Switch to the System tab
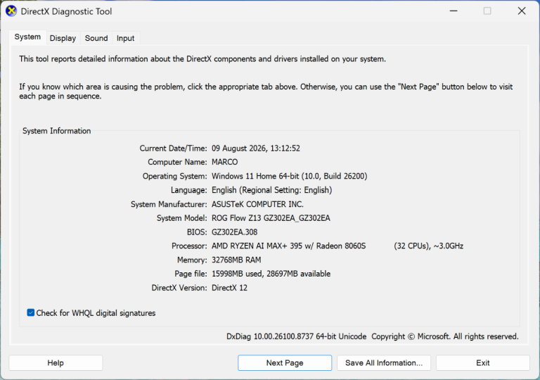The height and width of the screenshot is (380, 540). click(27, 37)
